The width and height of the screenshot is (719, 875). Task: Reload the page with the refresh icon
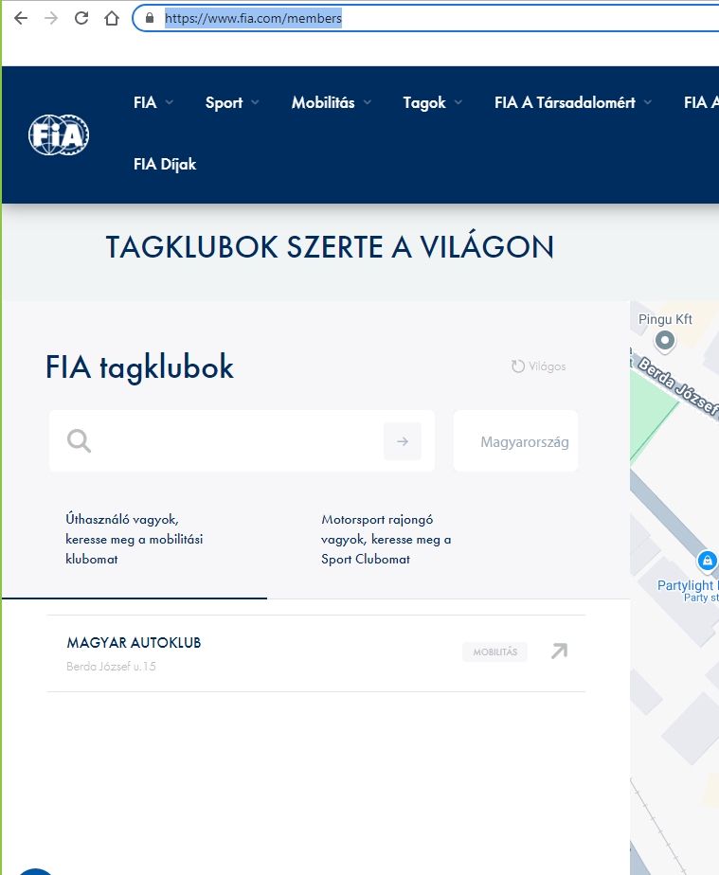[81, 18]
